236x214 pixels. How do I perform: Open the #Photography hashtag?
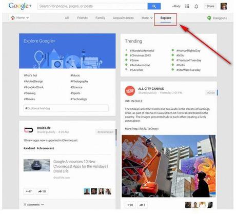79,81
